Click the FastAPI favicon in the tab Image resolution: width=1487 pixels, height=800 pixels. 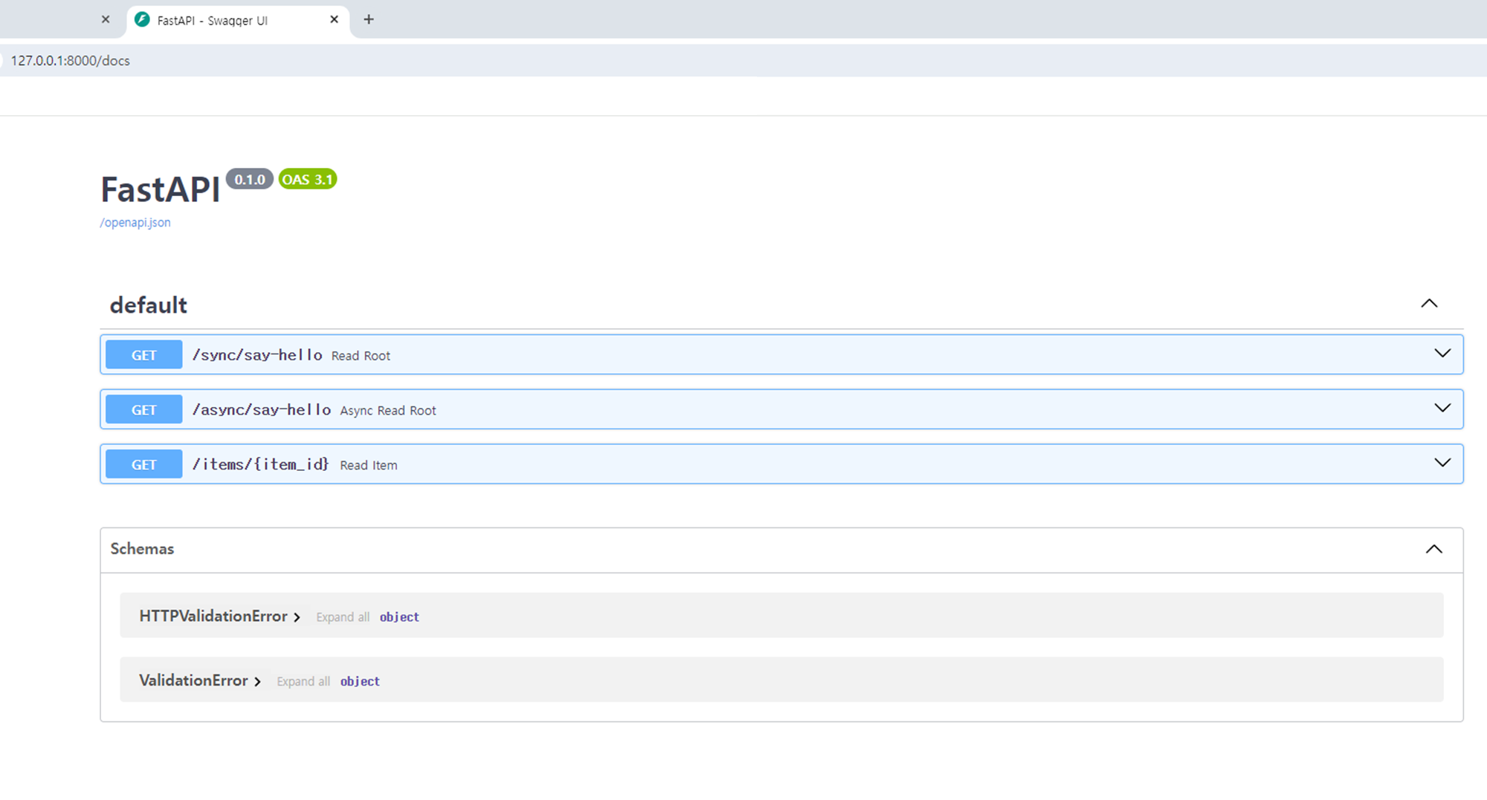tap(142, 20)
